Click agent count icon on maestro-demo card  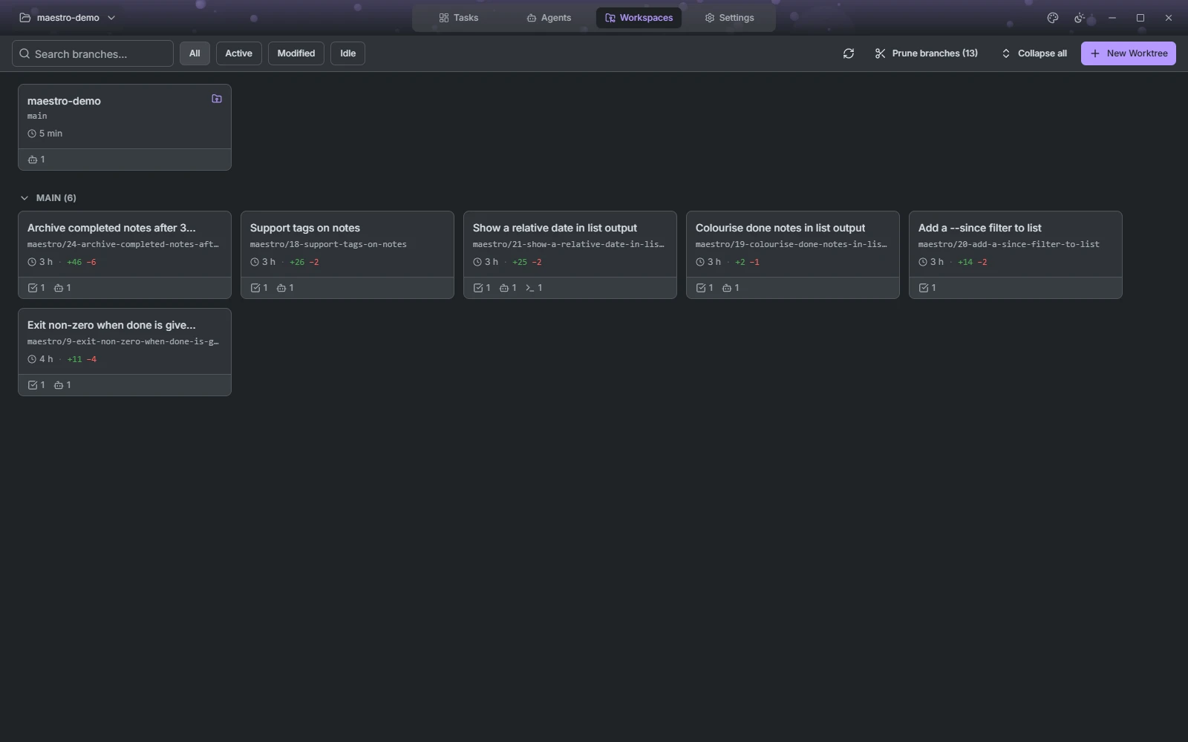(x=33, y=160)
